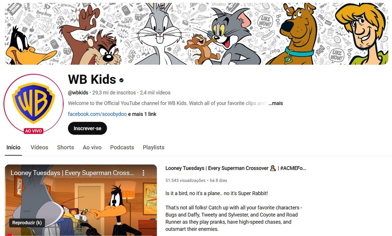Image resolution: width=392 pixels, height=236 pixels.
Task: Switch to the Podcasts tab
Action: click(x=122, y=147)
